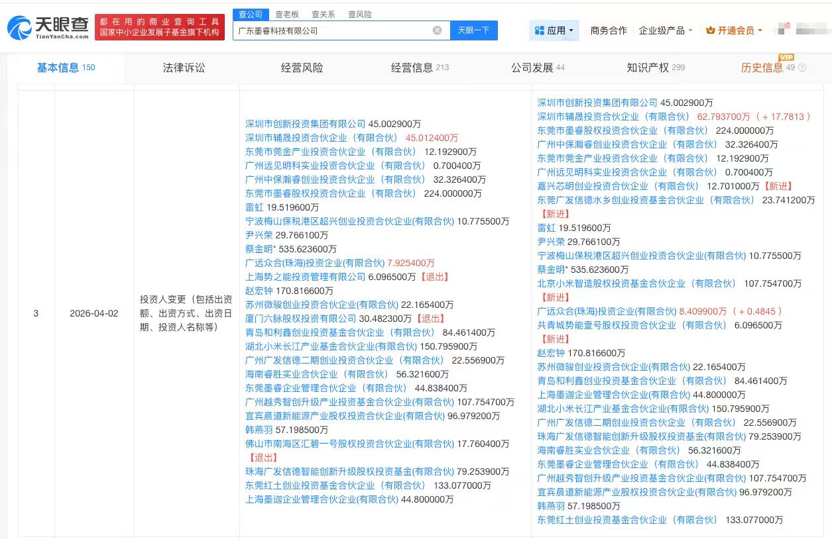
Task: Click the 应用 grid icon
Action: [x=539, y=30]
